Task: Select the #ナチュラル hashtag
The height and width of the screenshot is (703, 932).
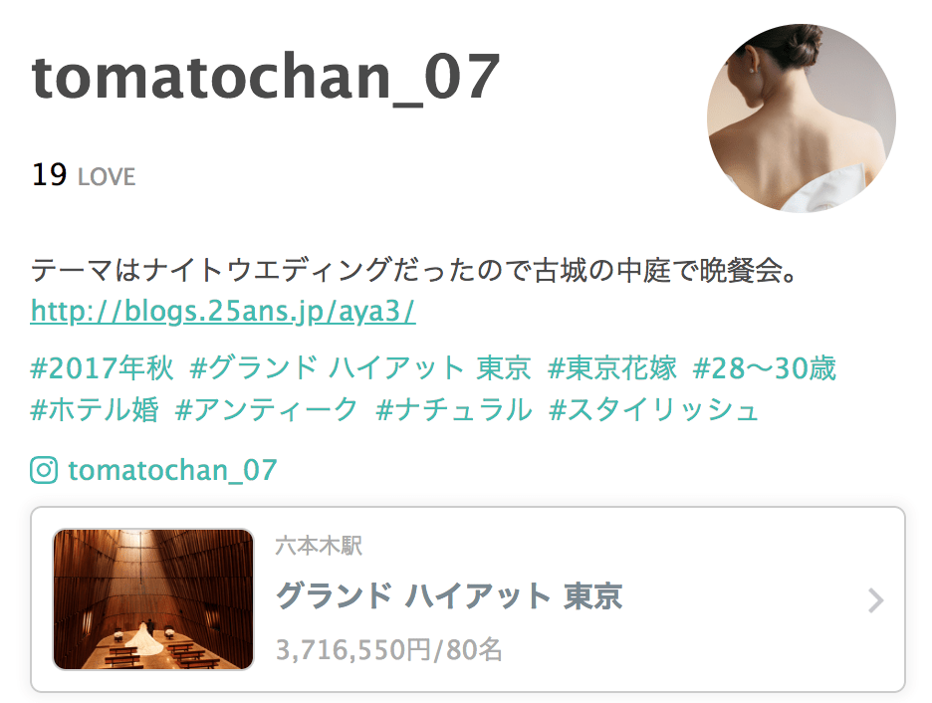Action: point(454,409)
